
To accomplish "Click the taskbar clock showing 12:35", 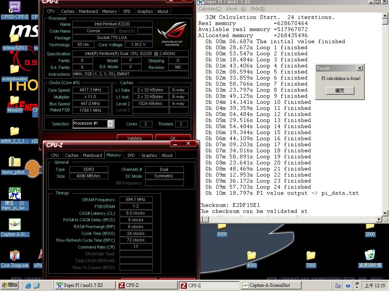I will point(375,286).
